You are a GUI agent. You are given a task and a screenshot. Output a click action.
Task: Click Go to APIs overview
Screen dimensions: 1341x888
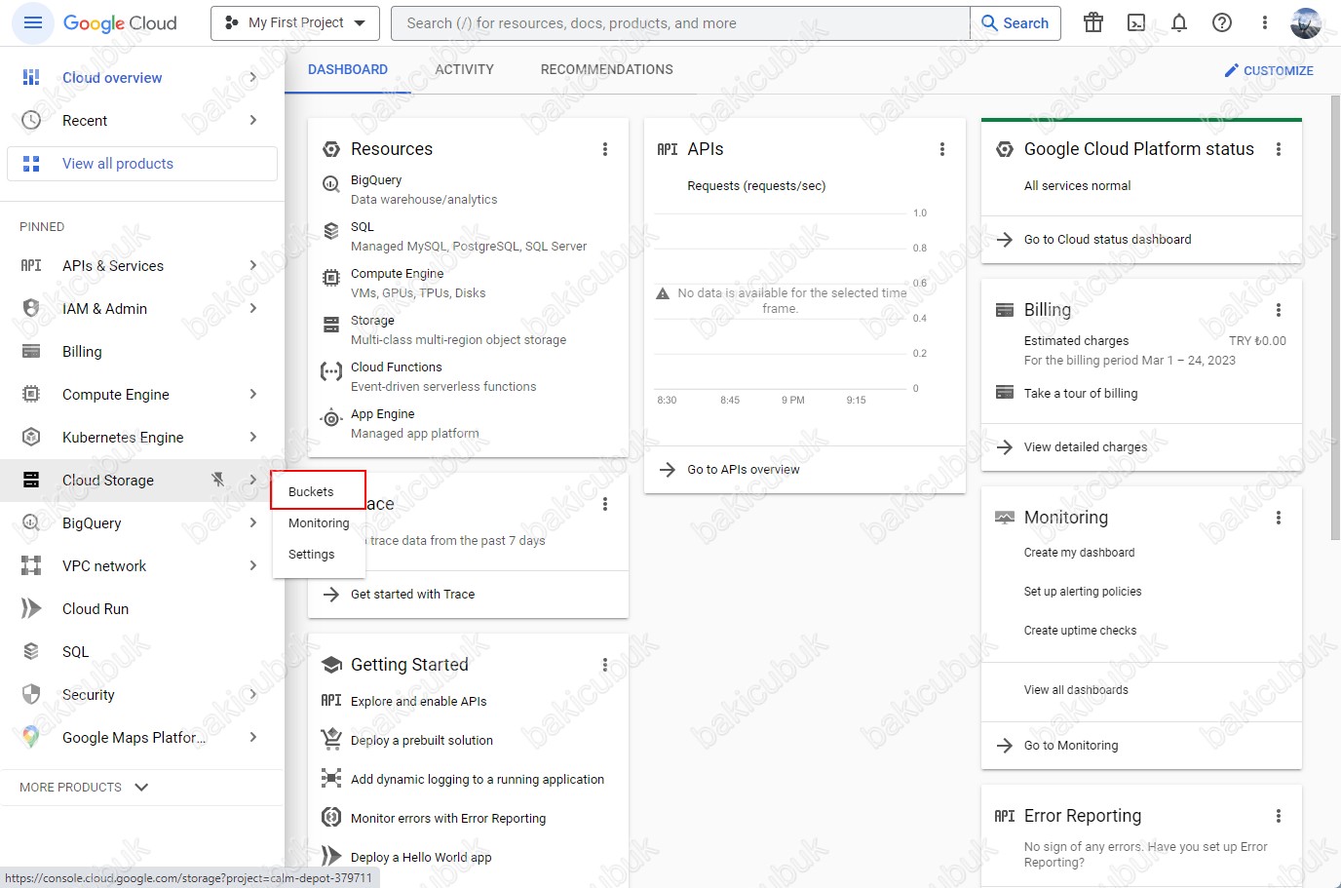(x=743, y=470)
